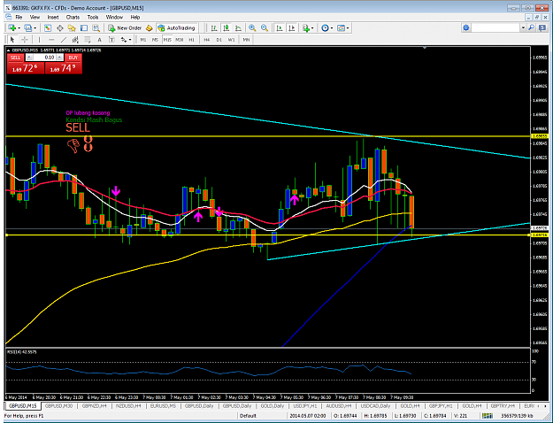Viewport: 553px width, 423px height.
Task: Select the Text tool A
Action: pos(99,40)
